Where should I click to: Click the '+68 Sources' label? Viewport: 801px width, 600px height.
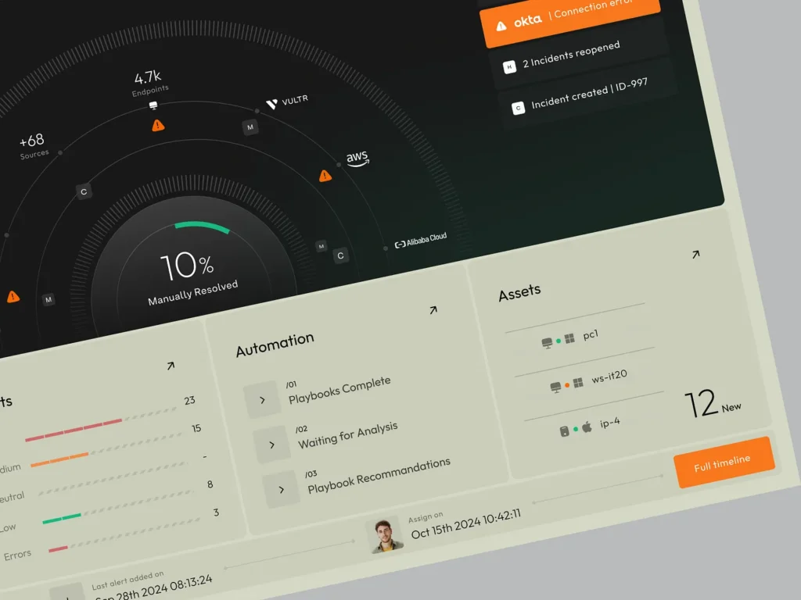point(33,146)
